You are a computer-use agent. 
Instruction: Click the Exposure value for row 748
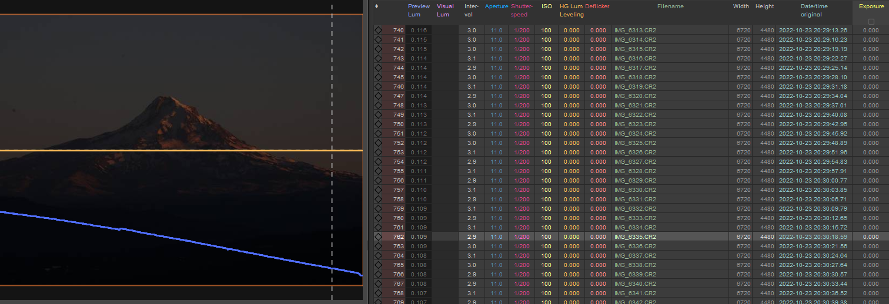870,106
